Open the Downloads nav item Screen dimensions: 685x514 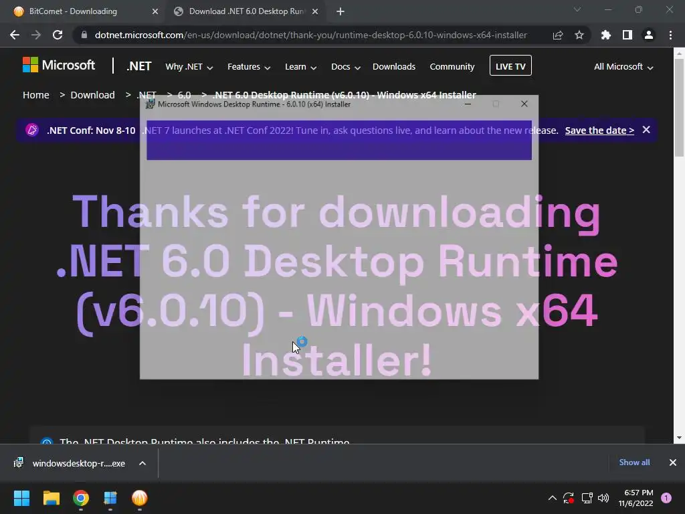pos(393,66)
